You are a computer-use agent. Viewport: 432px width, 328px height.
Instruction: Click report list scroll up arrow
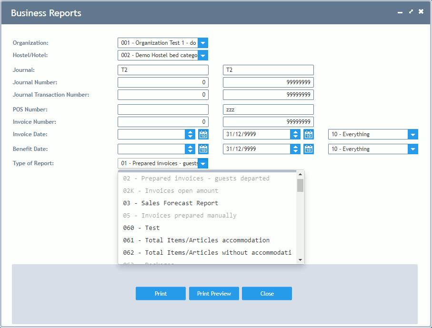click(x=301, y=174)
